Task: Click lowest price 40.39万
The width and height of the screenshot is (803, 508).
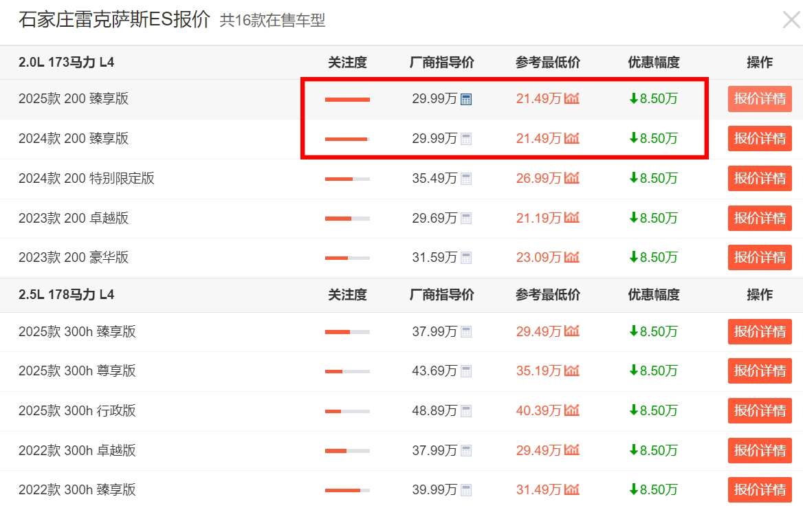Action: [x=539, y=411]
